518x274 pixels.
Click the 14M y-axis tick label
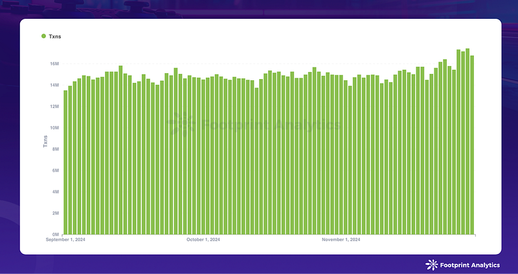(x=54, y=86)
